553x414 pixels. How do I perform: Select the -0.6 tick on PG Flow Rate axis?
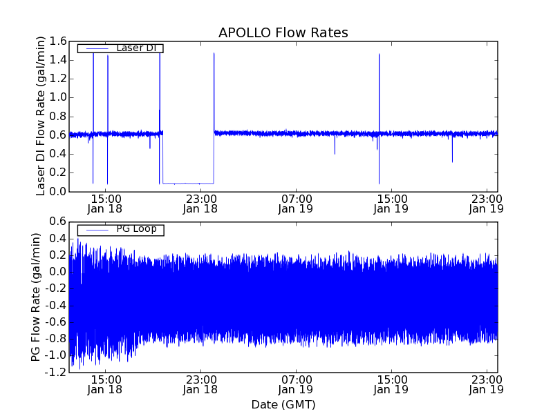[55, 322]
